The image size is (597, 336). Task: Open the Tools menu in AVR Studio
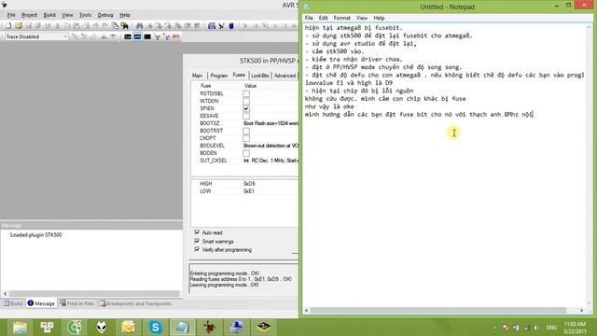pos(85,15)
